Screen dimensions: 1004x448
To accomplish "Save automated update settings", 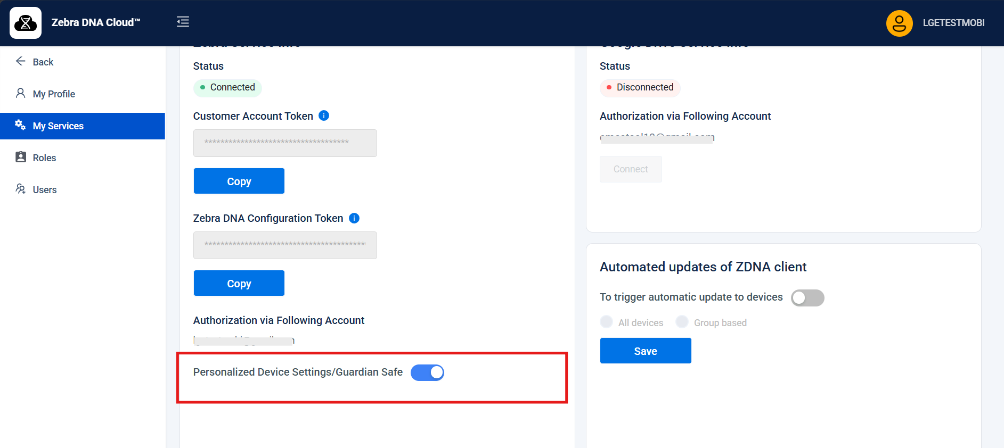I will coord(646,351).
